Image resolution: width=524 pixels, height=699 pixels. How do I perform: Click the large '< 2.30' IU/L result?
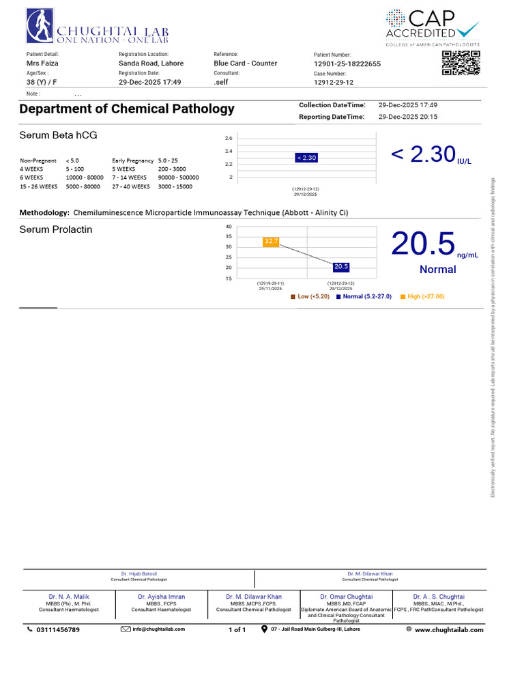423,154
